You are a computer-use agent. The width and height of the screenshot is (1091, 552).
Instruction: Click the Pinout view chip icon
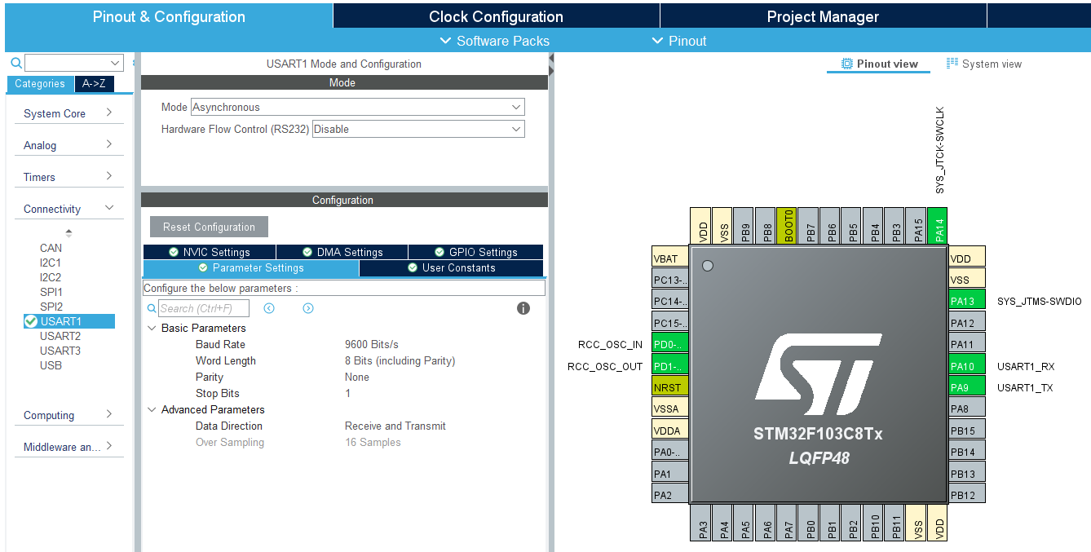click(847, 64)
